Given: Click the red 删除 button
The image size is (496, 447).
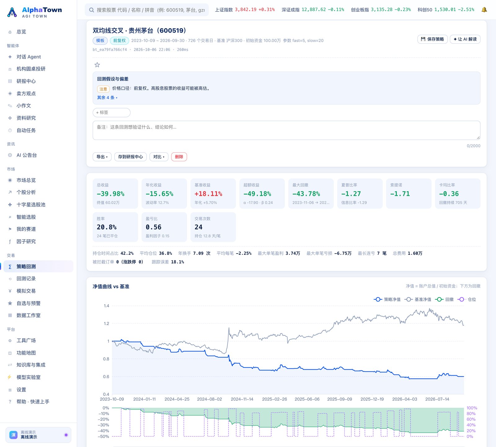Looking at the screenshot, I should 179,157.
